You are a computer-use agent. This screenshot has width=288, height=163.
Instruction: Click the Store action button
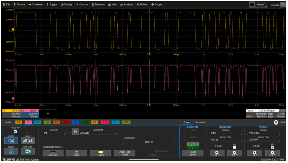77,153
